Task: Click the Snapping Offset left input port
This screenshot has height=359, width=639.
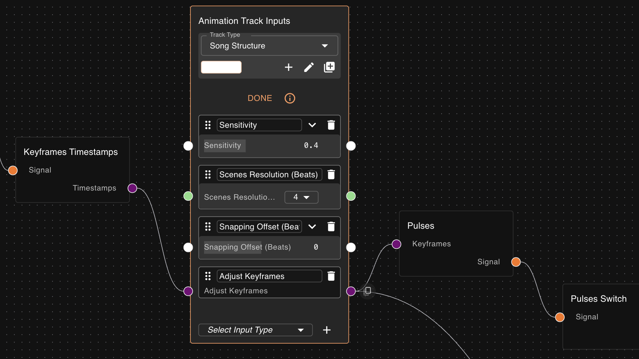Action: coord(188,247)
